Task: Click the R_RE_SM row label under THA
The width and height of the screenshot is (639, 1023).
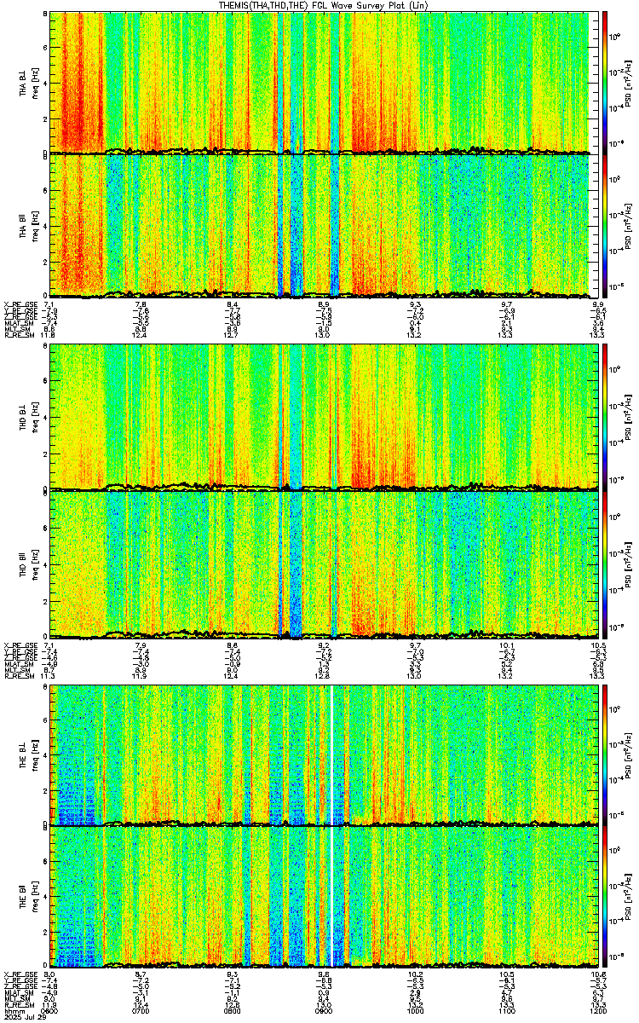Action: coord(19,334)
